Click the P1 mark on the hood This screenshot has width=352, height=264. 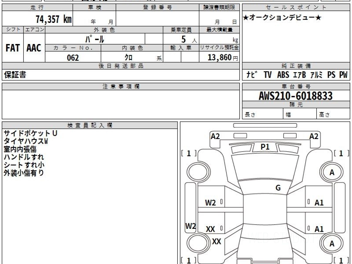click(x=265, y=147)
